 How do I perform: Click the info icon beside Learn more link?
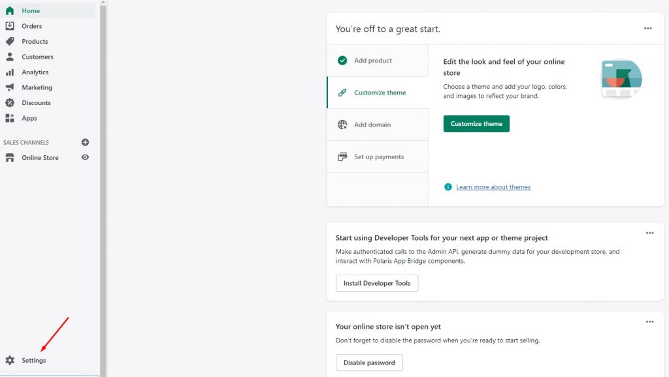tap(448, 187)
